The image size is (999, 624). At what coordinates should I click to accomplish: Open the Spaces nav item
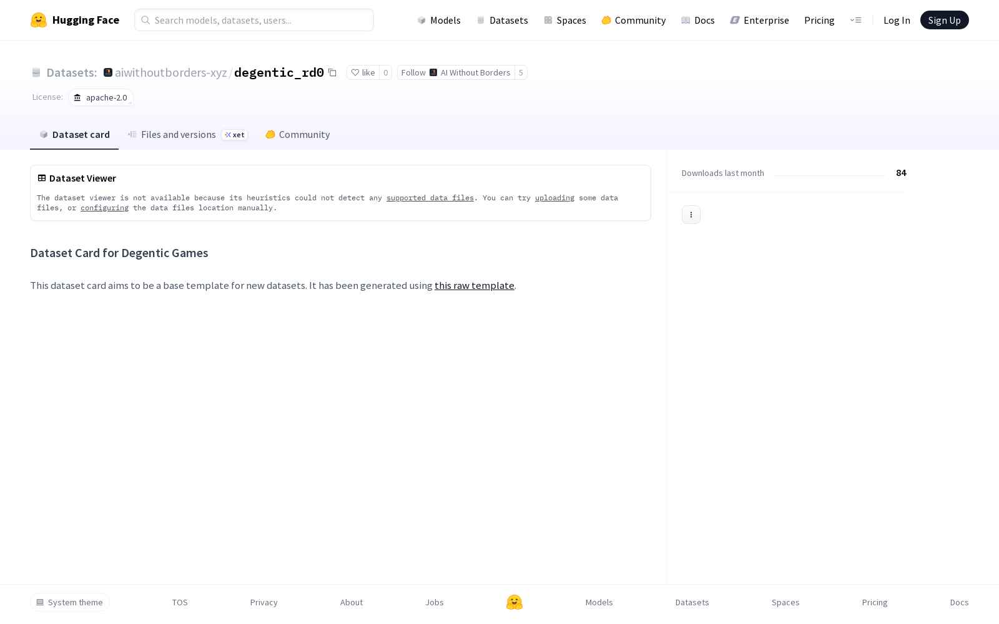(564, 20)
